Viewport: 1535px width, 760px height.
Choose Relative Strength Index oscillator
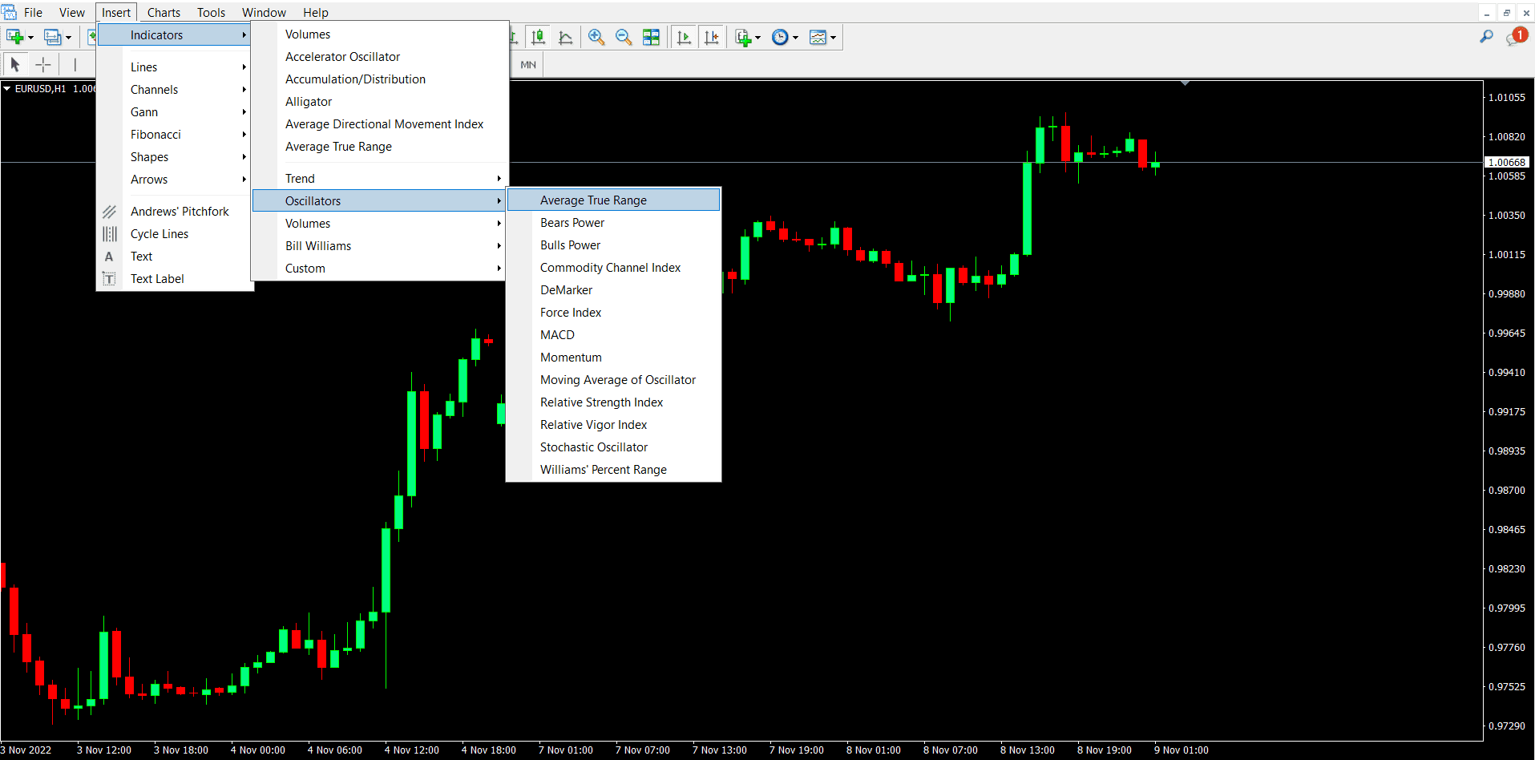coord(613,402)
